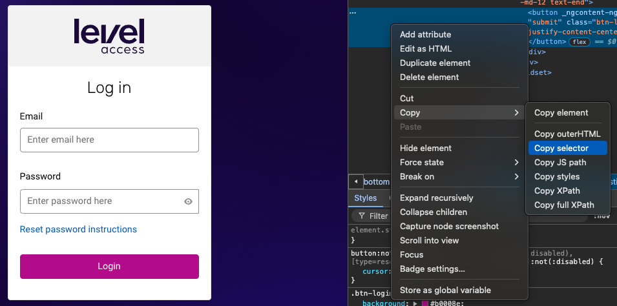The image size is (617, 306).
Task: Select Copy full XPath
Action: [564, 205]
